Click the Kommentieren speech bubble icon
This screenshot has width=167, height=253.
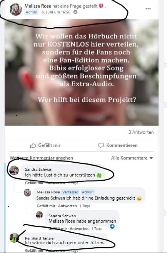(101, 145)
